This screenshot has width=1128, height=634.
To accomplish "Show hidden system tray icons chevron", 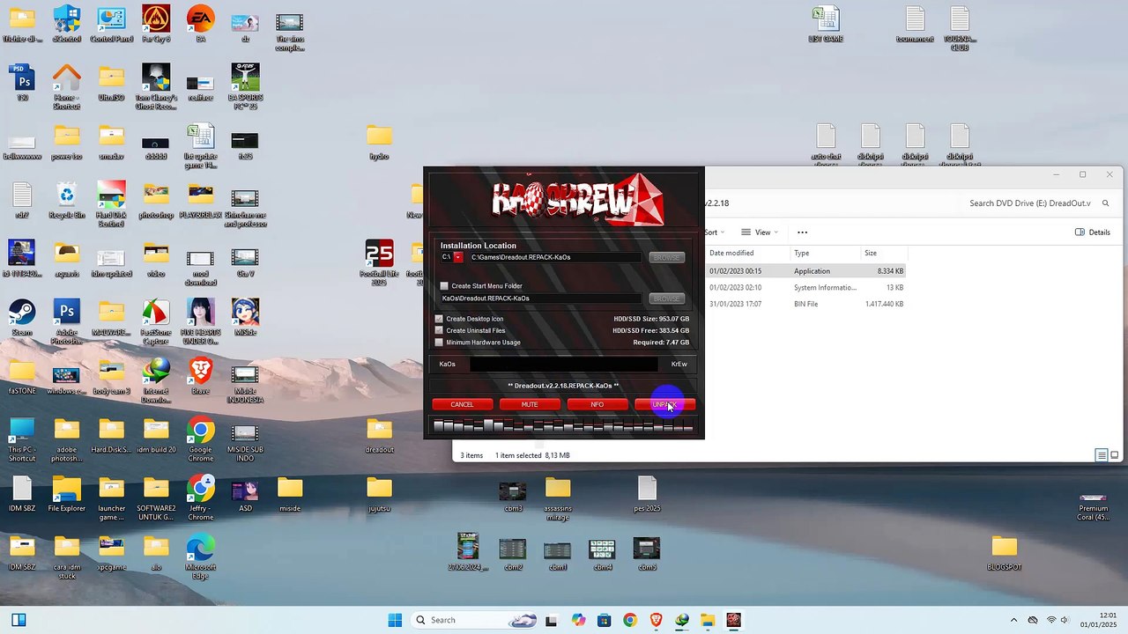I will pyautogui.click(x=1013, y=620).
